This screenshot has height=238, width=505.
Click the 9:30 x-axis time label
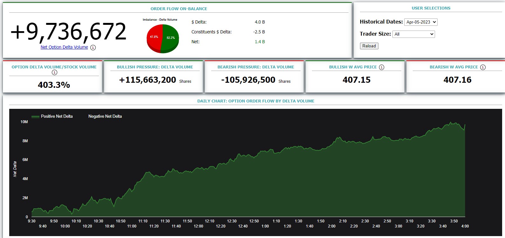32,221
